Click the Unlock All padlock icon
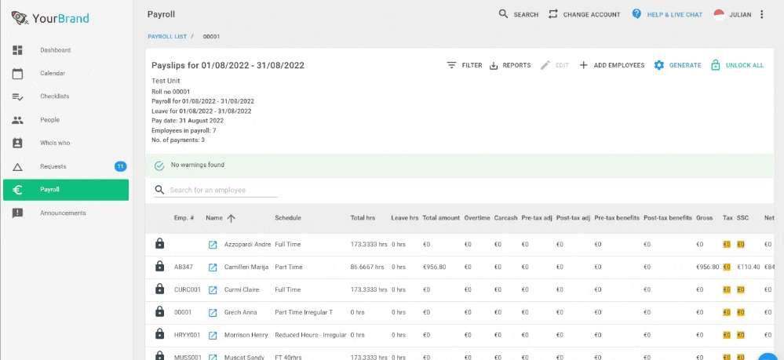Image resolution: width=784 pixels, height=360 pixels. pyautogui.click(x=716, y=65)
